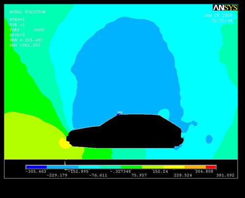Click the yellow high-pressure spot at car front
The width and height of the screenshot is (245, 198).
64,143
